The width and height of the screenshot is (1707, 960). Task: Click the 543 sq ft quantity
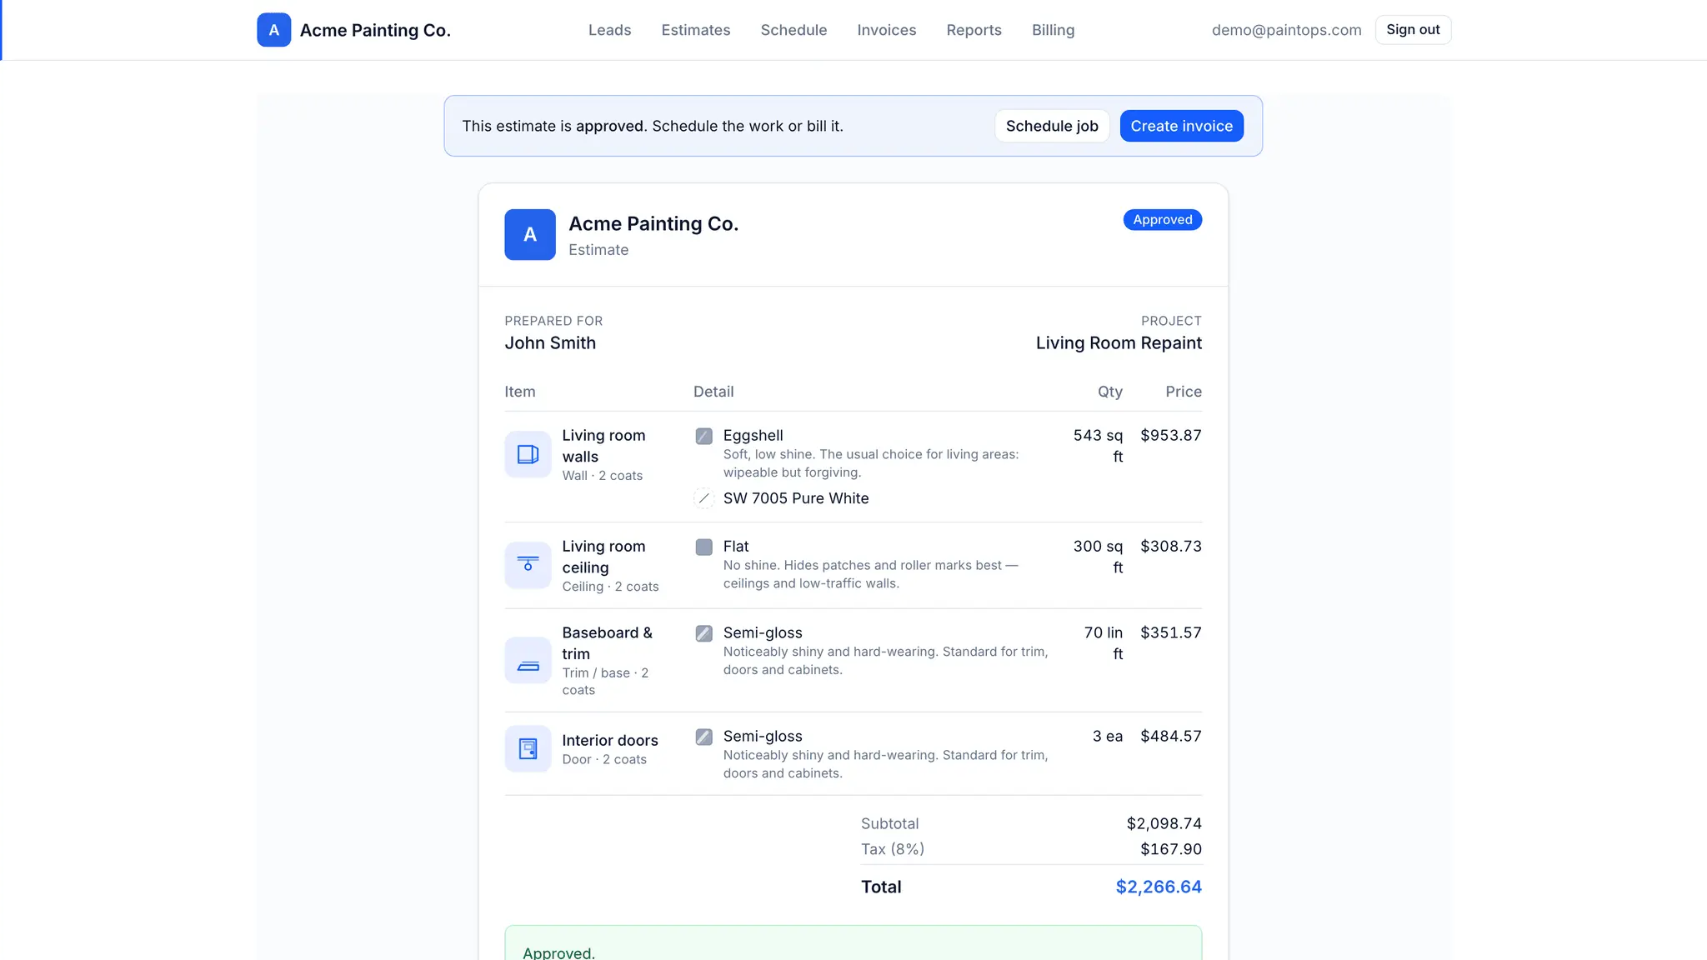pos(1098,446)
